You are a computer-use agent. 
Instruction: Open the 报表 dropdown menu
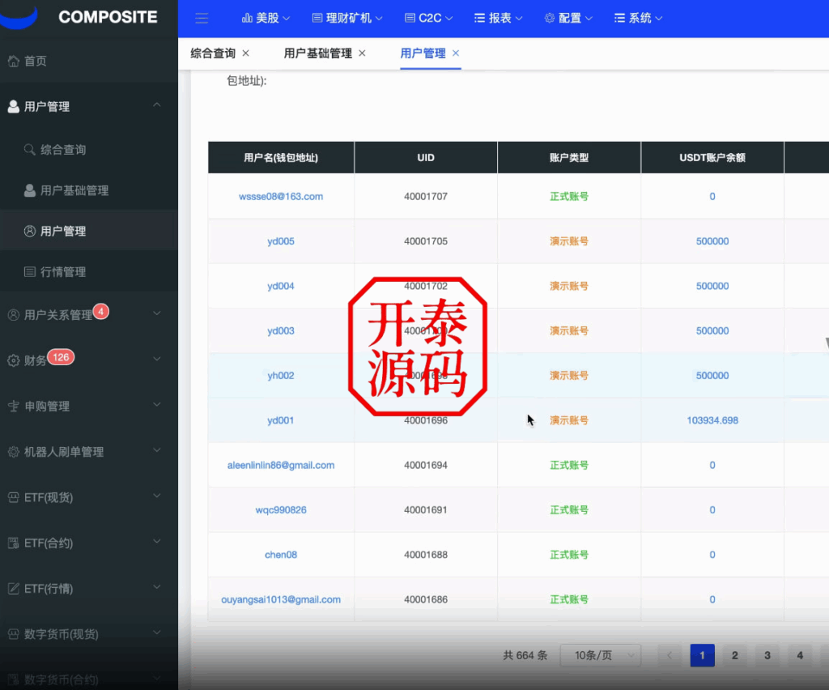click(x=499, y=18)
